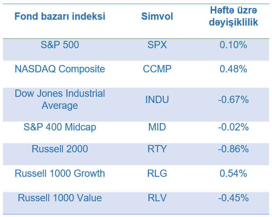This screenshot has width=272, height=217.
Task: Click the NASDAQ Composite cell
Action: click(x=60, y=69)
